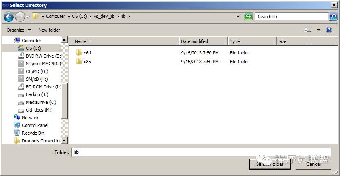Click the Control Panel icon
This screenshot has width=340, height=176.
click(x=17, y=125)
